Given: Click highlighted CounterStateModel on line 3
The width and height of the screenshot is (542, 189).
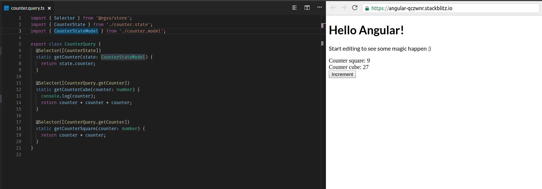Looking at the screenshot, I should [x=76, y=31].
